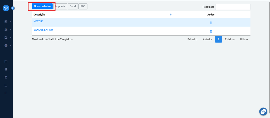
Task: Open the help question chat icon
Action: 6,61
